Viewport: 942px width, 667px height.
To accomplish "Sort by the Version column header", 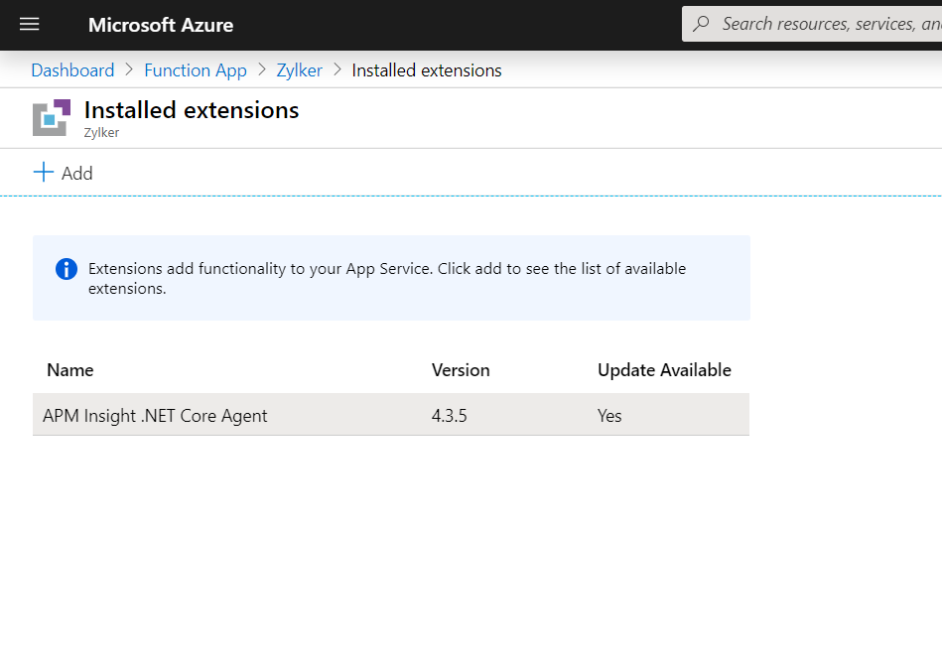I will (x=461, y=370).
